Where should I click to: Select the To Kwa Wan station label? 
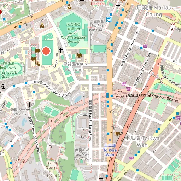(x=110, y=150)
